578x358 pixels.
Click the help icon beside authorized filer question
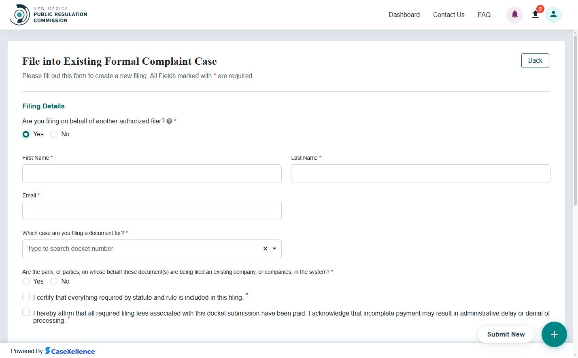pyautogui.click(x=169, y=121)
